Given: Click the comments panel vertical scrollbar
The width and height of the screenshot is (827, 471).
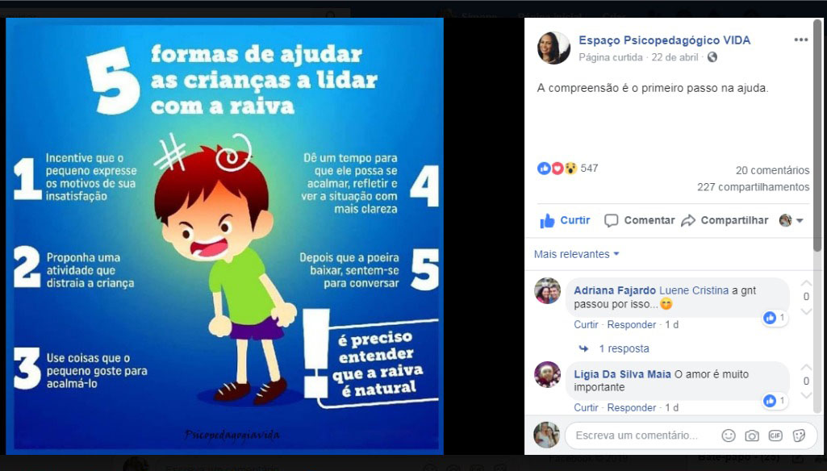Looking at the screenshot, I should [817, 131].
